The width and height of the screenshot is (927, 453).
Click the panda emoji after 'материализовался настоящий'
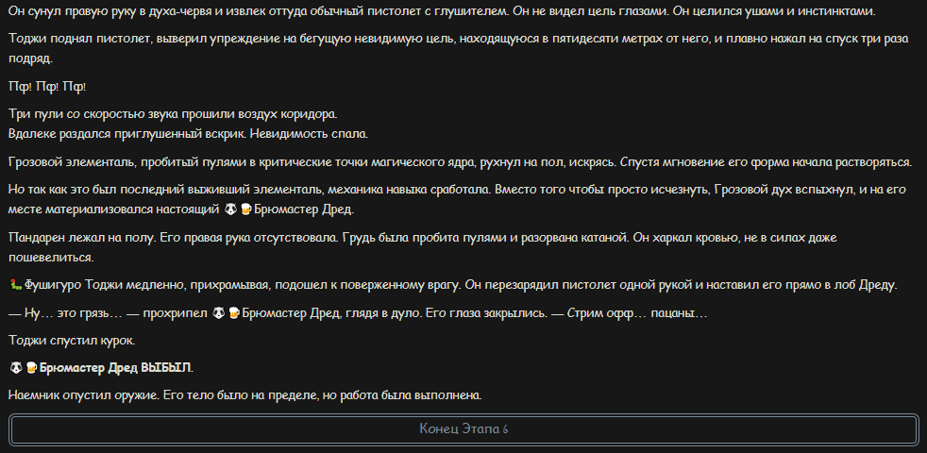coord(231,210)
